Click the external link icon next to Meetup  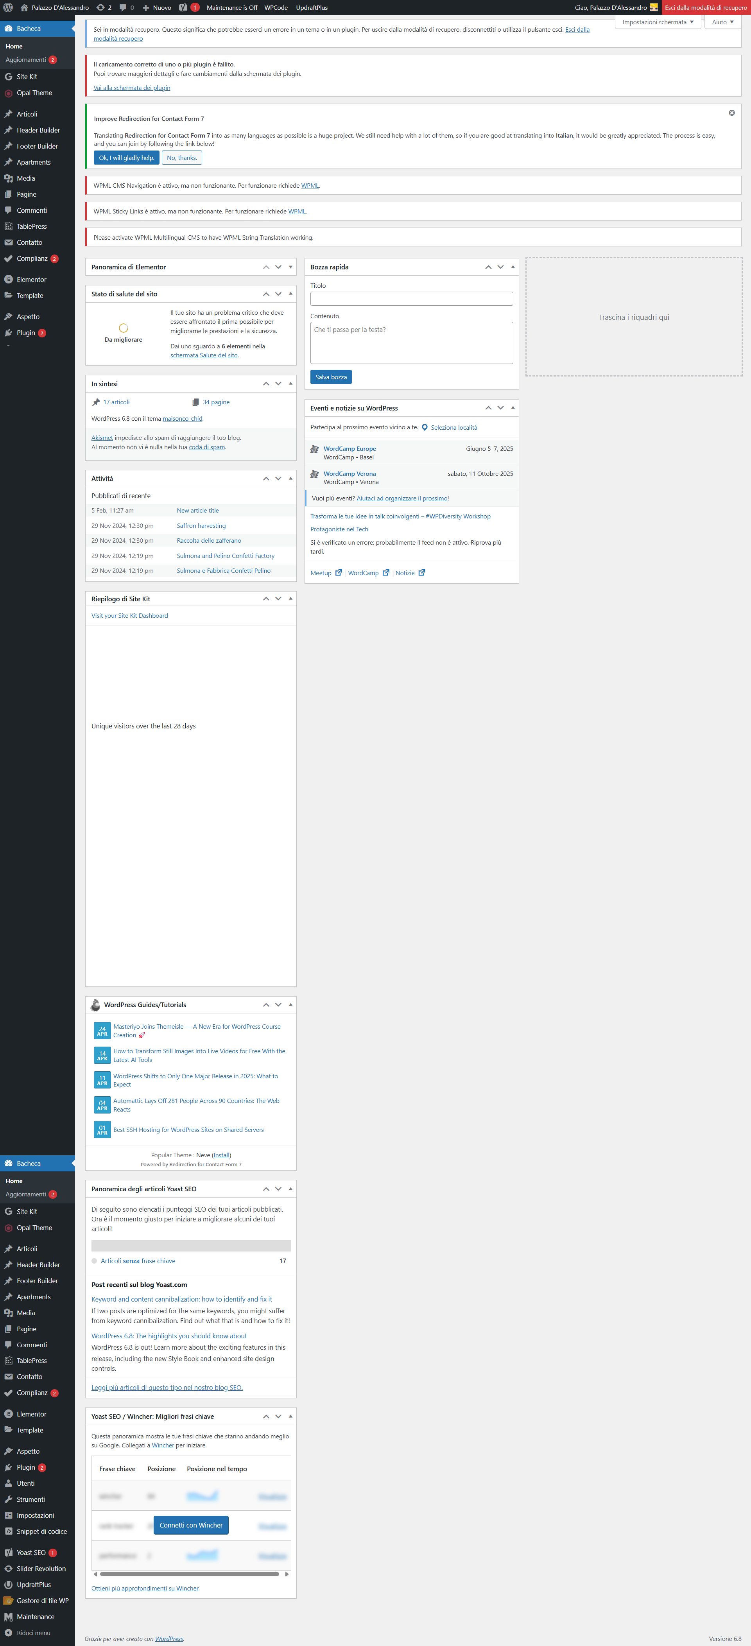tap(339, 572)
